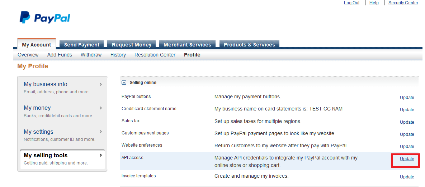Open the My money section

click(x=37, y=108)
